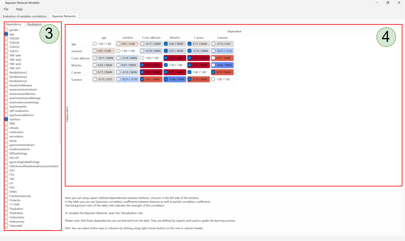Enable the TLR2AA variable checkbox
The width and height of the screenshot is (405, 241).
point(6,38)
